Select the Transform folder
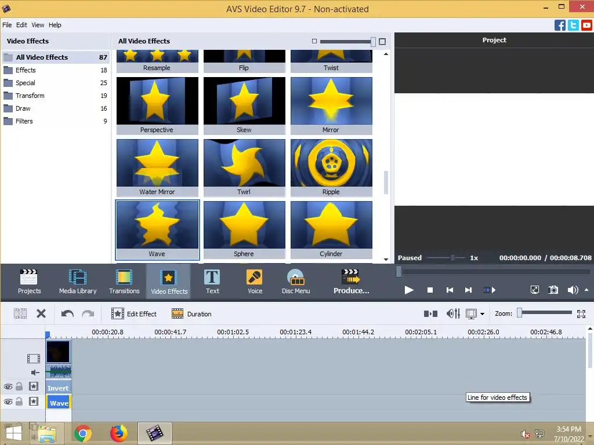 point(56,96)
